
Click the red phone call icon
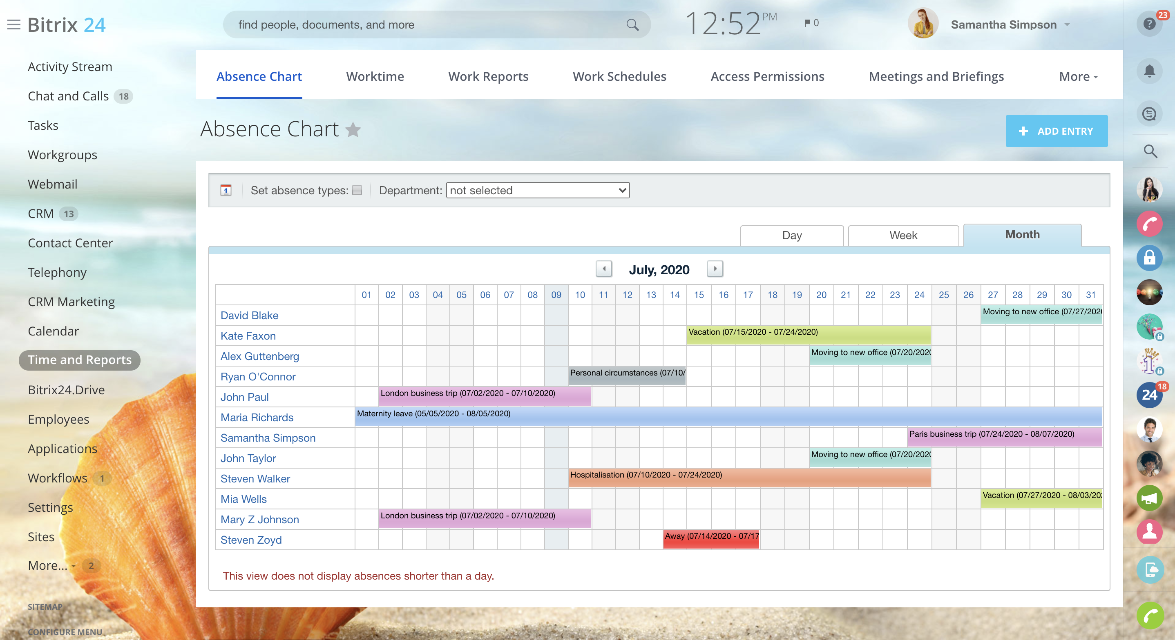point(1149,224)
